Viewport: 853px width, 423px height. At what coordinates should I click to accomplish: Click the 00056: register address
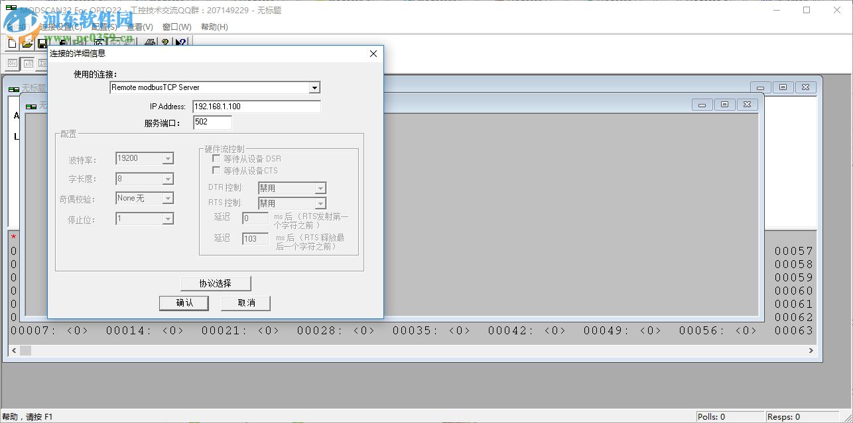pyautogui.click(x=702, y=330)
